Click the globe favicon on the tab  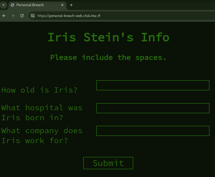[12, 5]
